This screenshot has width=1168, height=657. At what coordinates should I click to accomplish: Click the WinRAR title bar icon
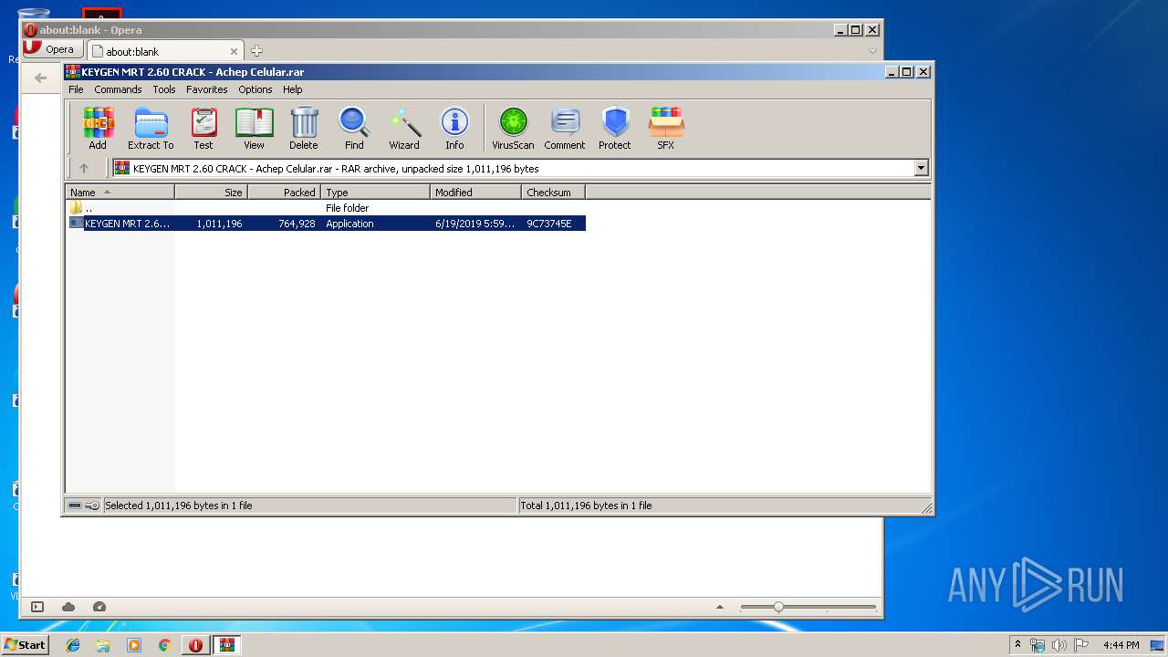[x=73, y=72]
